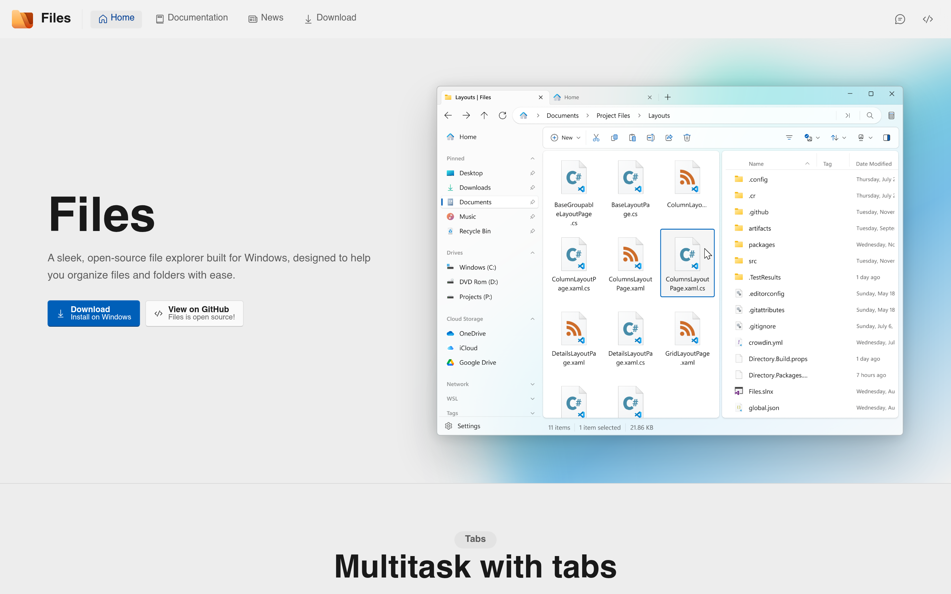Unpin Desktop from sidebar
Image resolution: width=951 pixels, height=594 pixels.
pyautogui.click(x=533, y=173)
